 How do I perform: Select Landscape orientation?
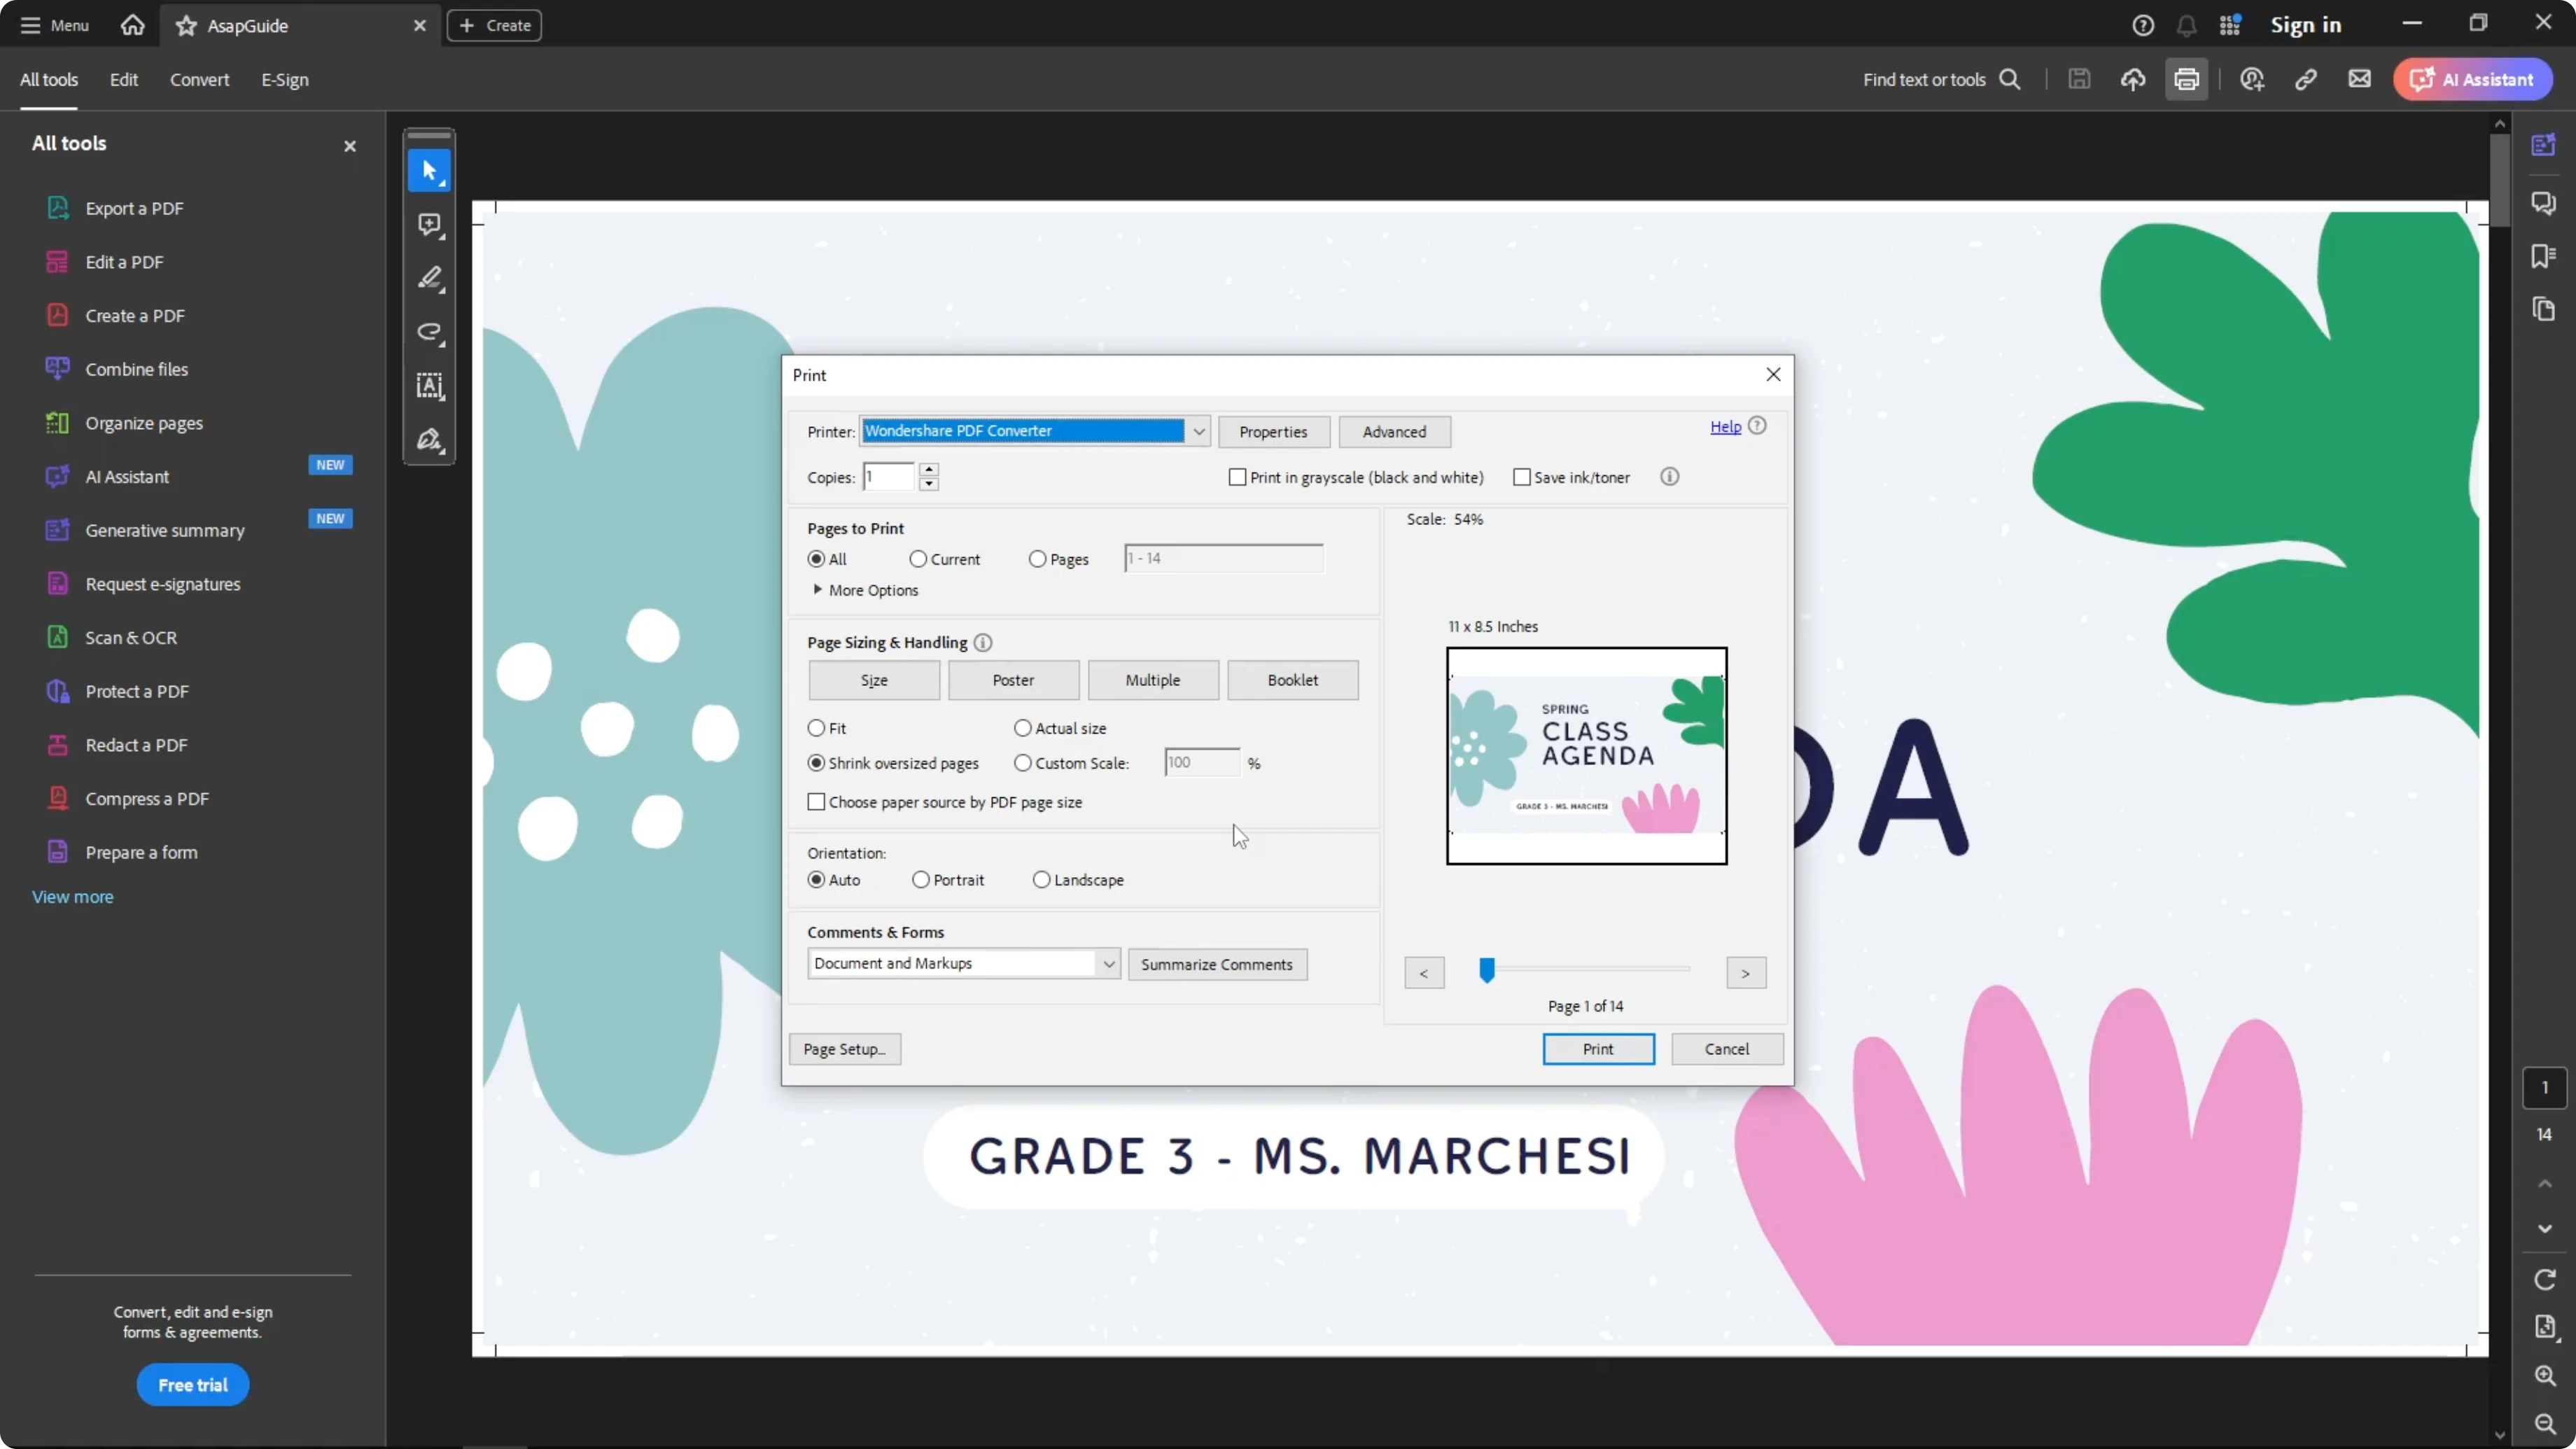coord(1041,880)
